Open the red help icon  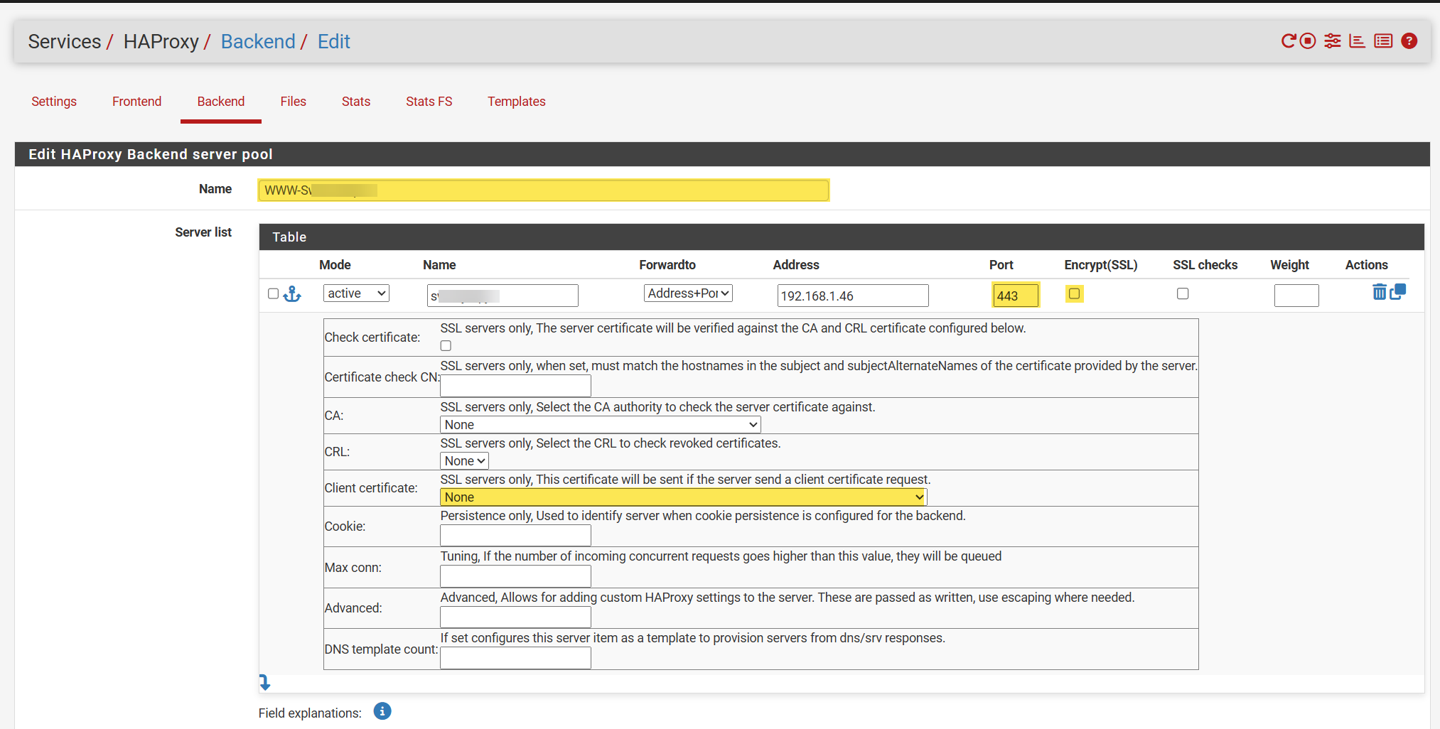click(1409, 41)
